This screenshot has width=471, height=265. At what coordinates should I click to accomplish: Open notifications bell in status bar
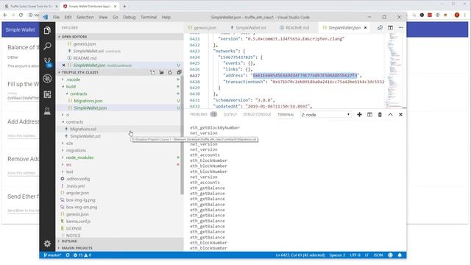[x=400, y=255]
